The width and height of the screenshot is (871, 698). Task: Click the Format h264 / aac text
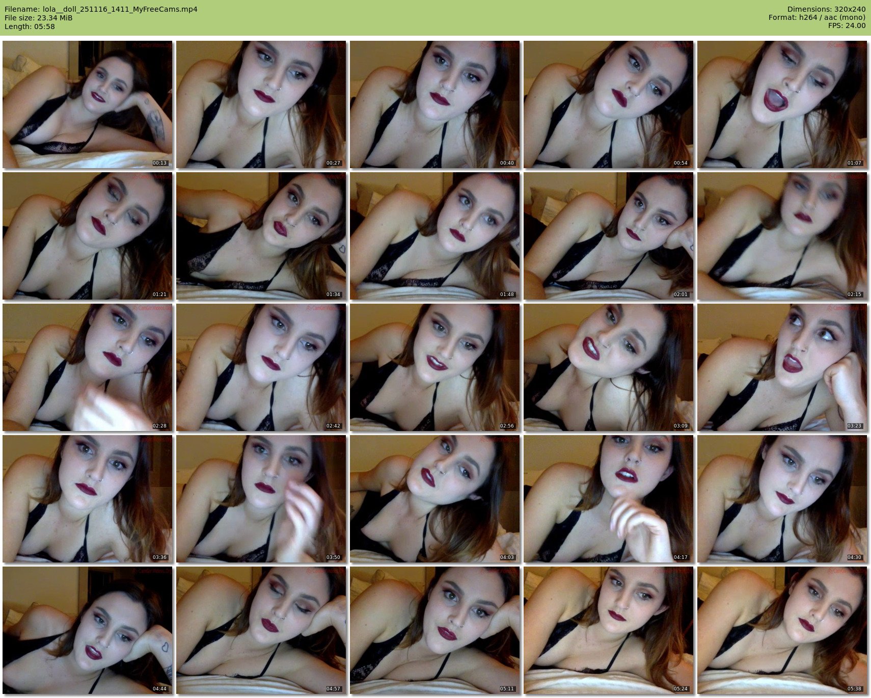(817, 18)
